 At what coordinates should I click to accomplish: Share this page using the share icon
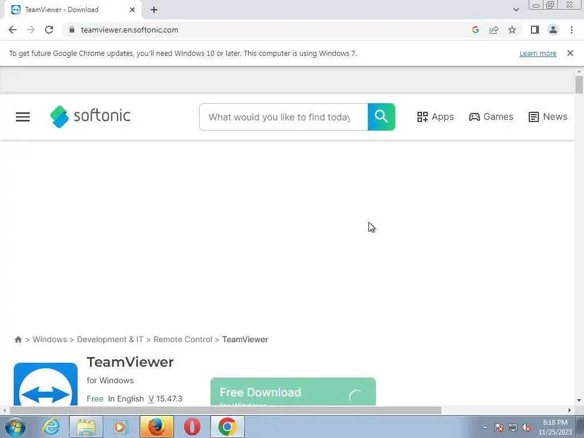pyautogui.click(x=494, y=30)
